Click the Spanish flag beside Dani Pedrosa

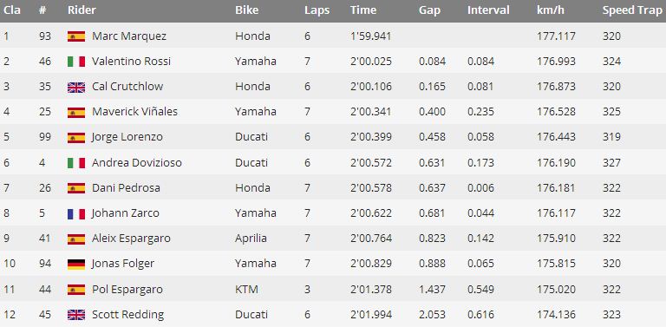76,188
